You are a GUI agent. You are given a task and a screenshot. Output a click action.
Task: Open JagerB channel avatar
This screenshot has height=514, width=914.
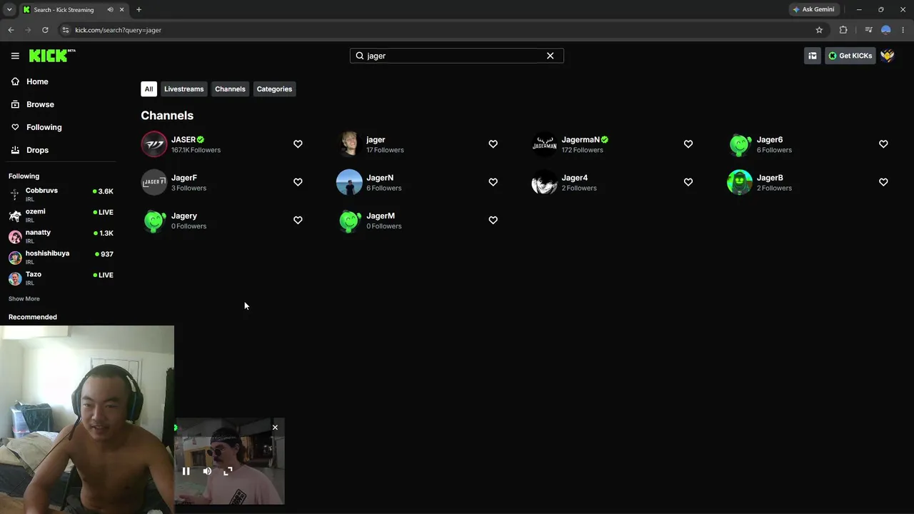740,182
